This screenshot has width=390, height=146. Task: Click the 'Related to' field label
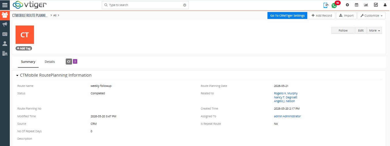coord(207,94)
